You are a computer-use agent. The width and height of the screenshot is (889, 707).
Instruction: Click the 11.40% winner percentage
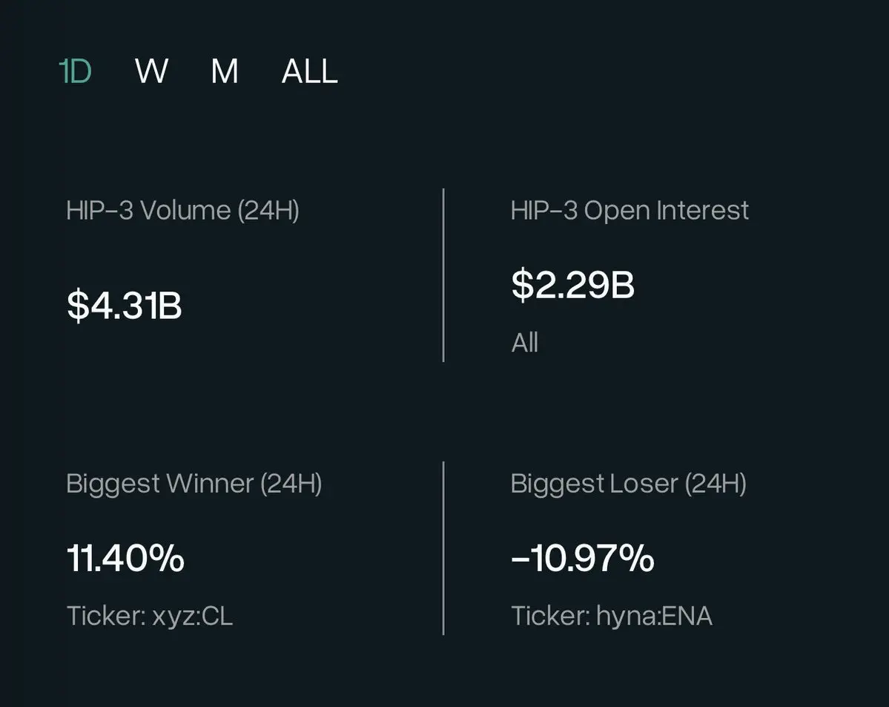[125, 558]
